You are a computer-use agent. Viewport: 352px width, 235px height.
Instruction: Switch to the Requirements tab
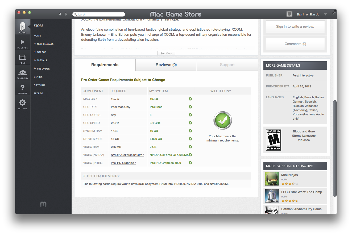[x=105, y=65]
